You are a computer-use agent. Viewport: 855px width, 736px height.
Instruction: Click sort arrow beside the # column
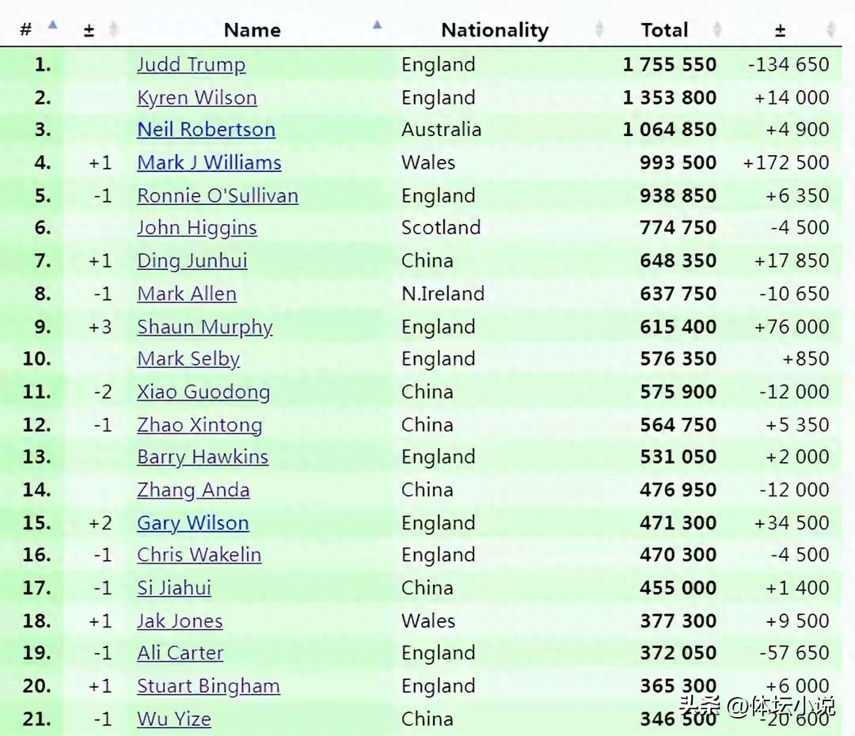click(52, 25)
